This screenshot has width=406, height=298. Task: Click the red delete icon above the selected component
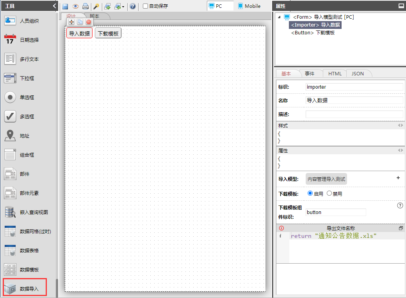click(89, 22)
